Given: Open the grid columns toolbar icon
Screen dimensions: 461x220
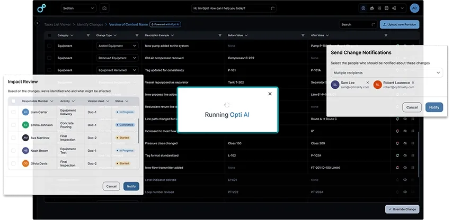Looking at the screenshot, I should 379,8.
